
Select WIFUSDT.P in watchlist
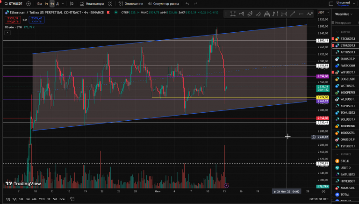pyautogui.click(x=345, y=72)
